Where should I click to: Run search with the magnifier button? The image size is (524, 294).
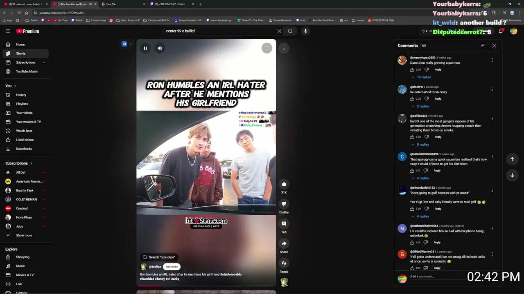point(290,31)
